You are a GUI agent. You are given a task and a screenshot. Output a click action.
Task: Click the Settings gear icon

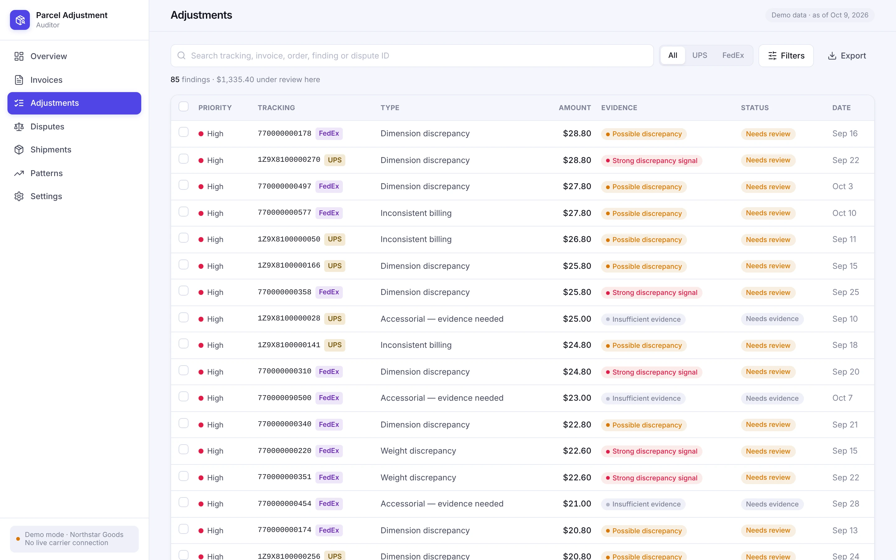19,196
